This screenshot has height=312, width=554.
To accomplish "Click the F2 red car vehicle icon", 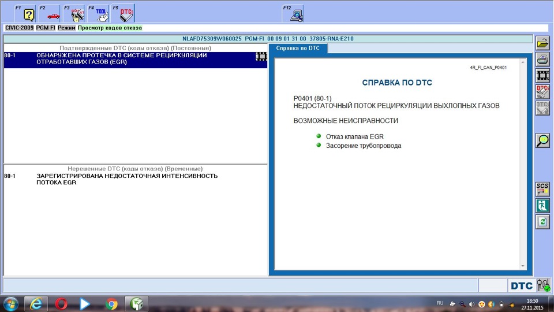I will point(50,13).
